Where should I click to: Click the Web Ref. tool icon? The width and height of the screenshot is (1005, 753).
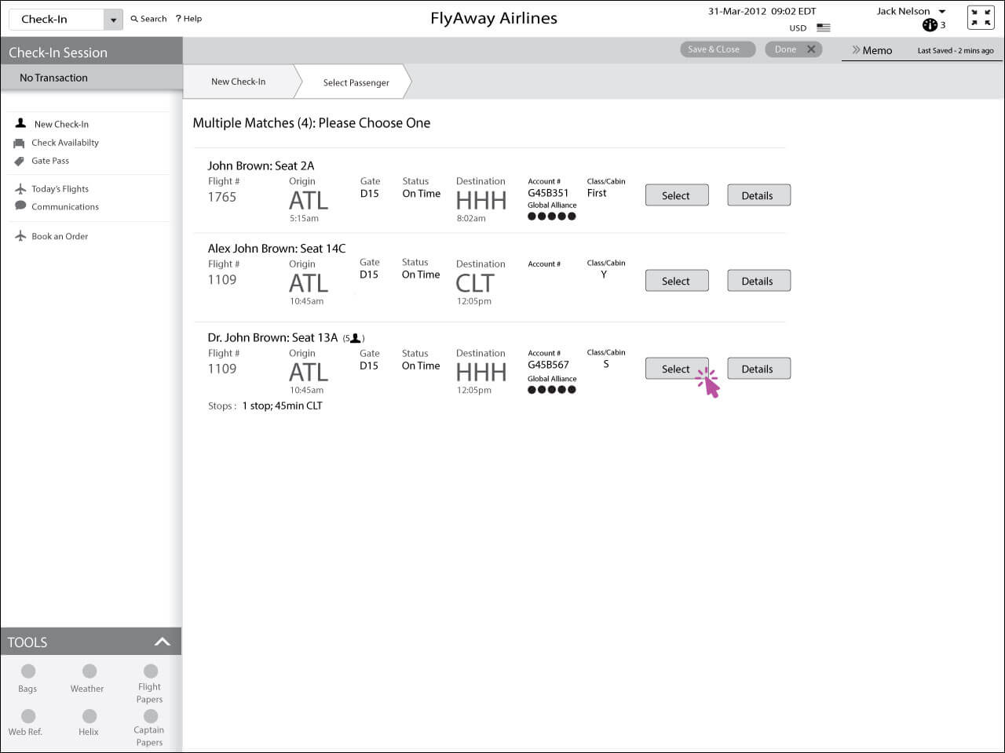pos(28,716)
